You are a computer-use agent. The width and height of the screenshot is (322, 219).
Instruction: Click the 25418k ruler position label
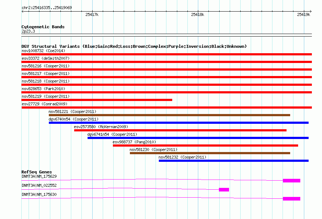click(x=198, y=14)
